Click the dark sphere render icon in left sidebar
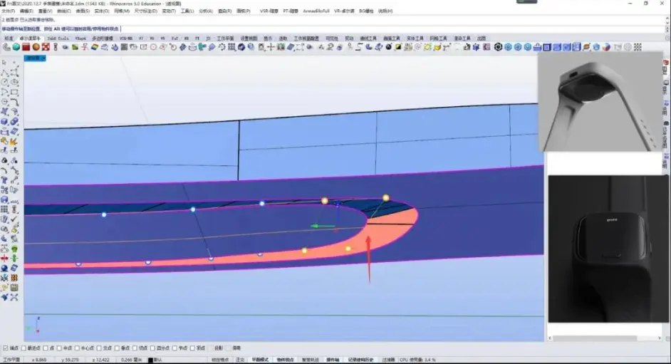This screenshot has width=671, height=364. click(5, 268)
